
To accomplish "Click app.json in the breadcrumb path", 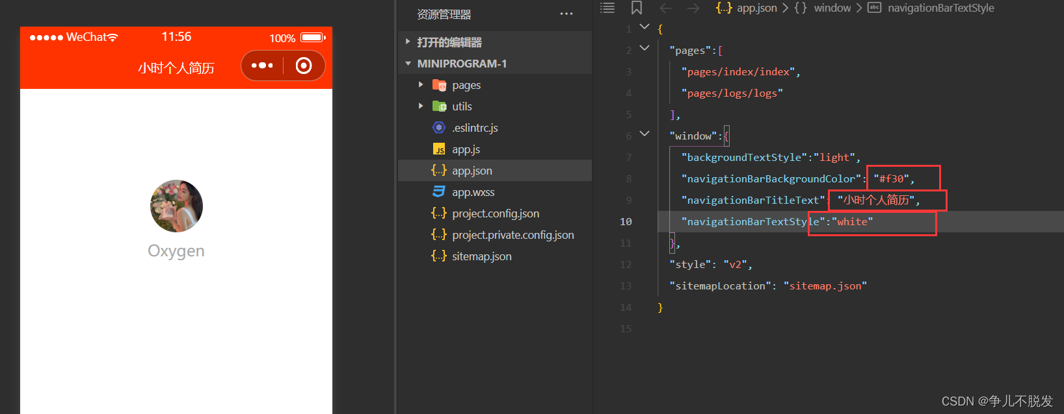I will coord(756,8).
